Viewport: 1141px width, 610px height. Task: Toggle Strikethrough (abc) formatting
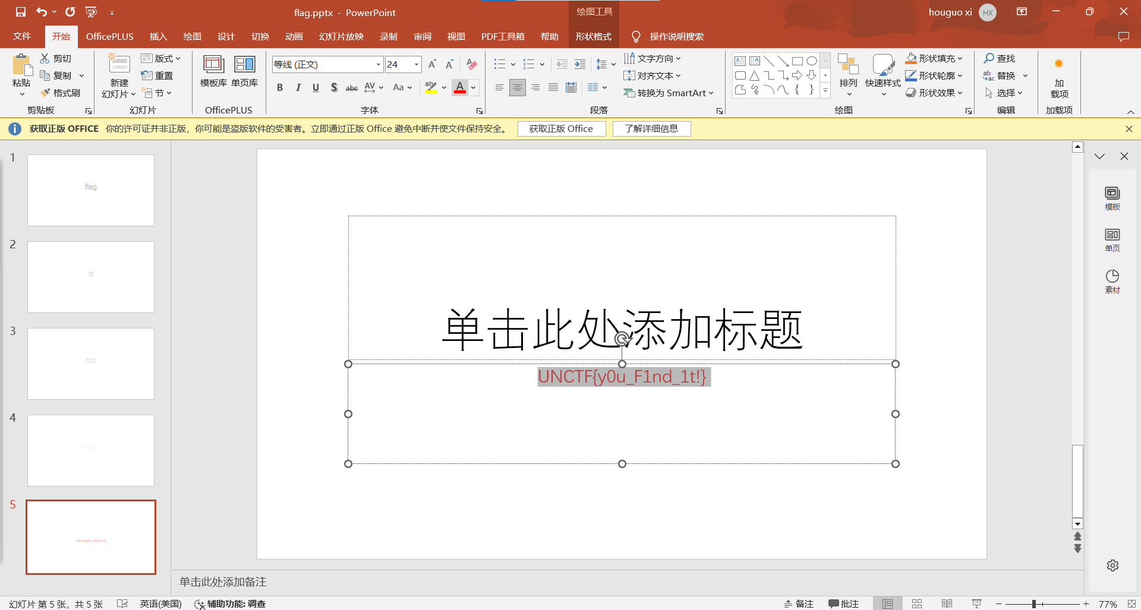coord(352,87)
